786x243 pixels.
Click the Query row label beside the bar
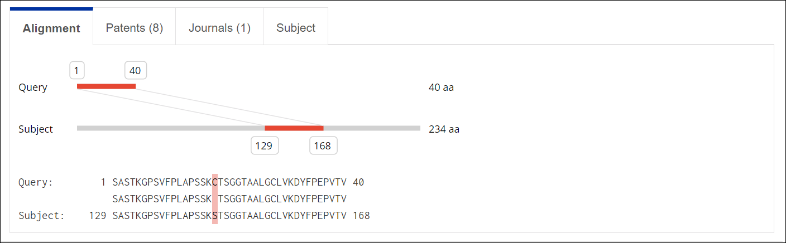click(x=33, y=88)
